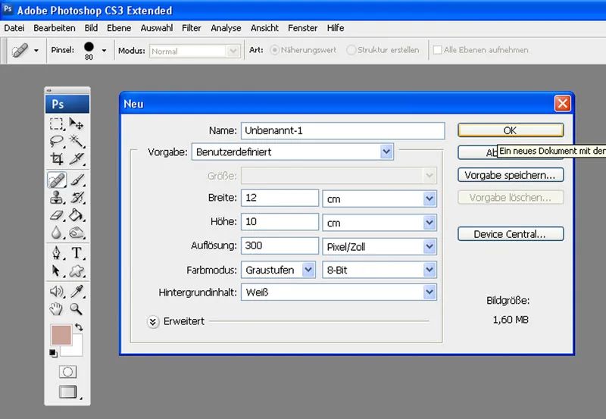Click into the Name field Unbenannt-1

tap(343, 130)
